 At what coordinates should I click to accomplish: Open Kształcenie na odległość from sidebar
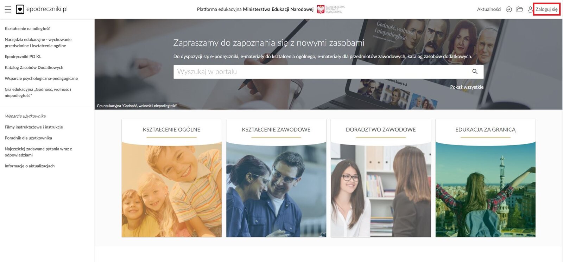click(27, 29)
